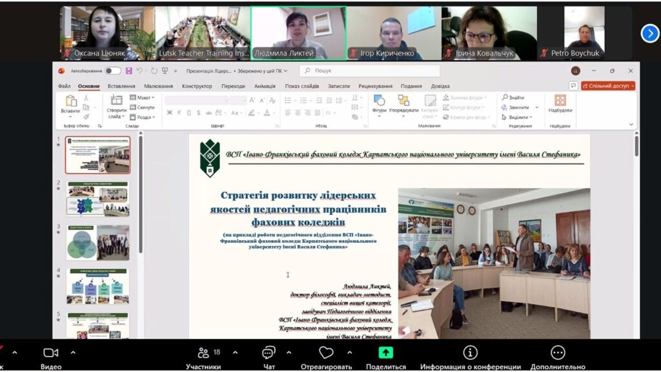The width and height of the screenshot is (661, 372).
Task: Click the Find (Знайти) button
Action: (514, 98)
